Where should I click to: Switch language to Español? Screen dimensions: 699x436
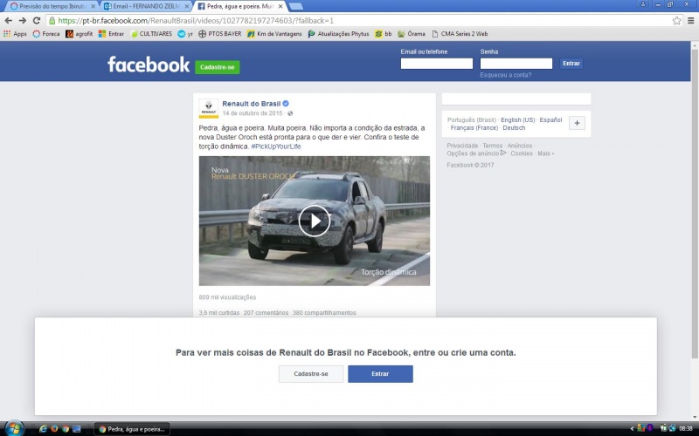(x=550, y=120)
